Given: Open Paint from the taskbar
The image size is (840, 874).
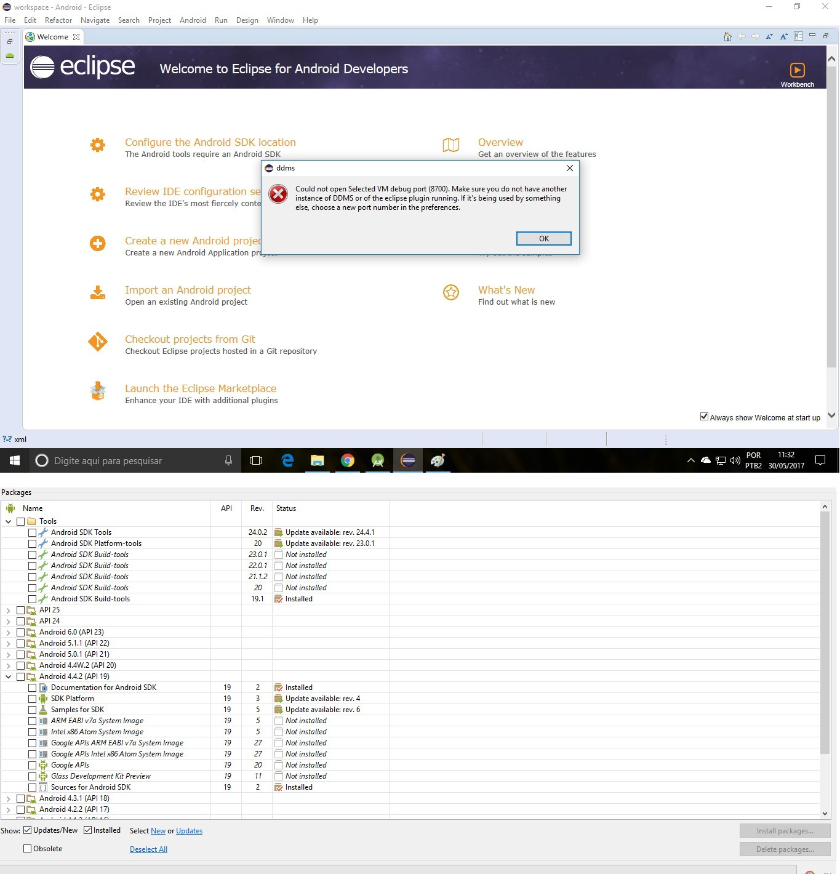Looking at the screenshot, I should pos(438,460).
